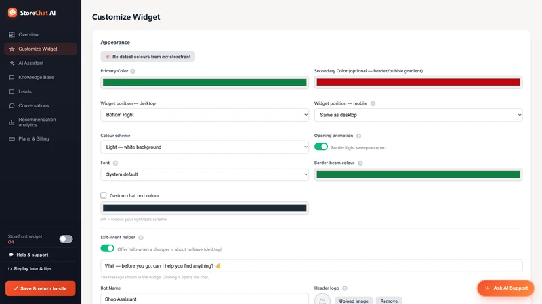542x304 pixels.
Task: Select Customize Widget menu item
Action: (x=41, y=49)
